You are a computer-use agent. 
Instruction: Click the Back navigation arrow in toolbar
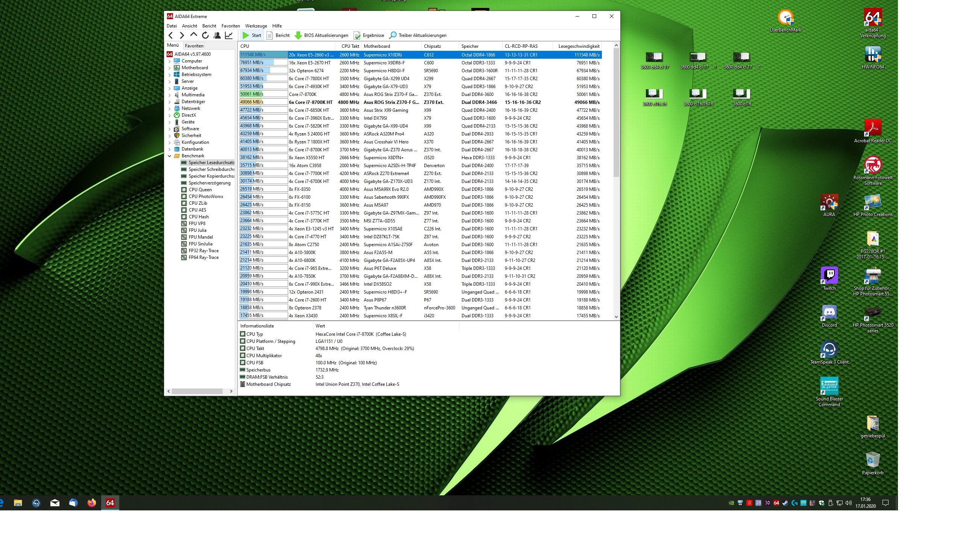[171, 35]
